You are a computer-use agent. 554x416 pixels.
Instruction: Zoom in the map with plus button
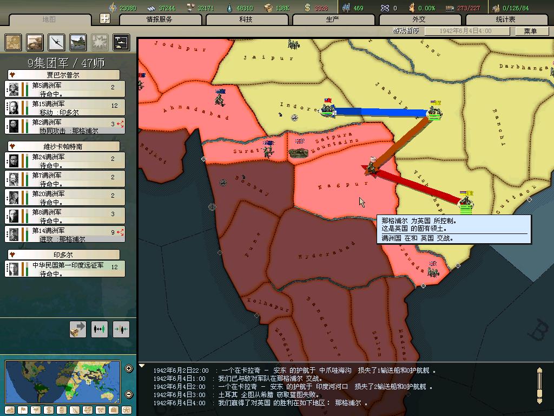tap(129, 369)
